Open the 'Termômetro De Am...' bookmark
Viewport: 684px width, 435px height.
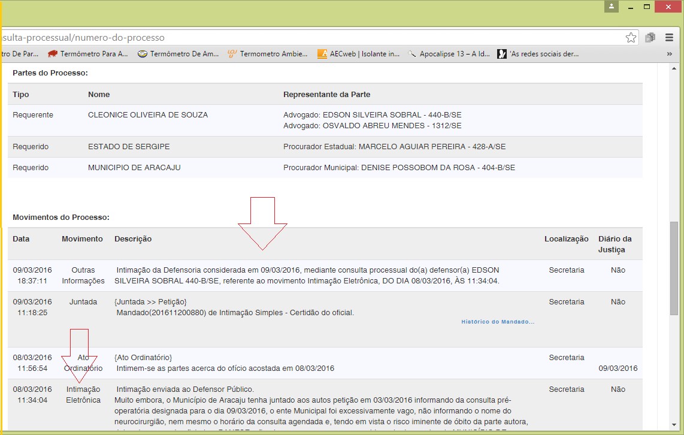click(178, 54)
